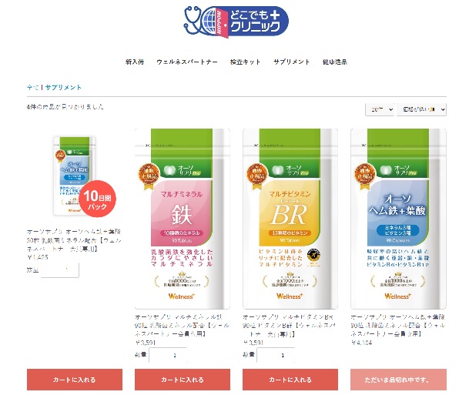
Task: Open the サプリメント navigation item
Action: (x=292, y=62)
